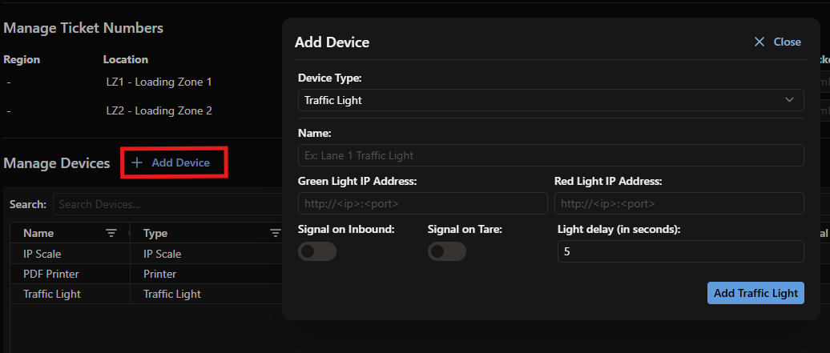Click the X icon in dialog header

pyautogui.click(x=759, y=42)
